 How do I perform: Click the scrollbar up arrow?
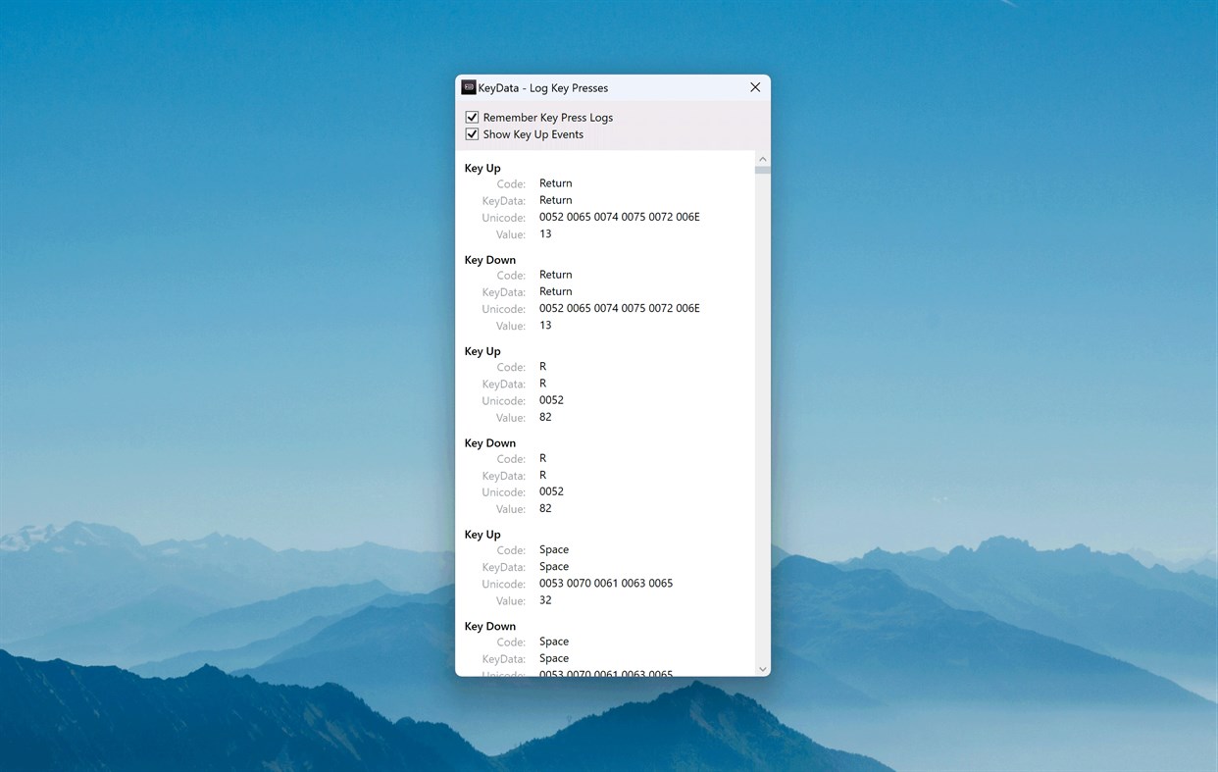pyautogui.click(x=762, y=158)
